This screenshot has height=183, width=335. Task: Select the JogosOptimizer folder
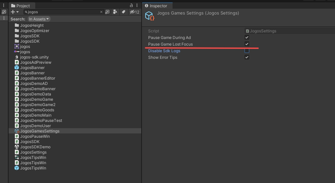tap(34, 31)
